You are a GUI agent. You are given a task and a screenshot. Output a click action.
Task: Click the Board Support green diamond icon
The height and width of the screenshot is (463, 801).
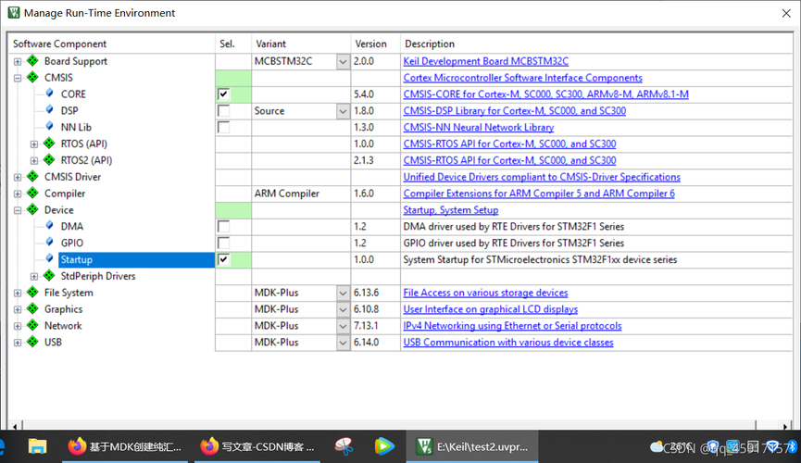(x=32, y=61)
